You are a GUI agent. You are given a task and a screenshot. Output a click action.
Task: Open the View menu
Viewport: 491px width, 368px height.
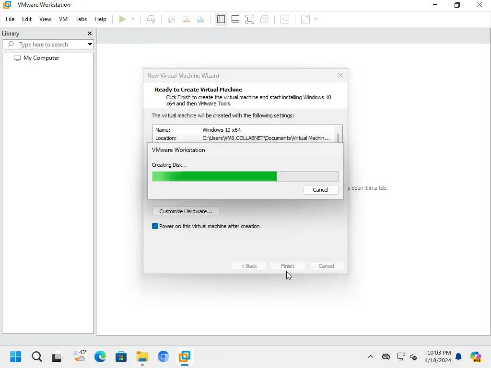[45, 19]
